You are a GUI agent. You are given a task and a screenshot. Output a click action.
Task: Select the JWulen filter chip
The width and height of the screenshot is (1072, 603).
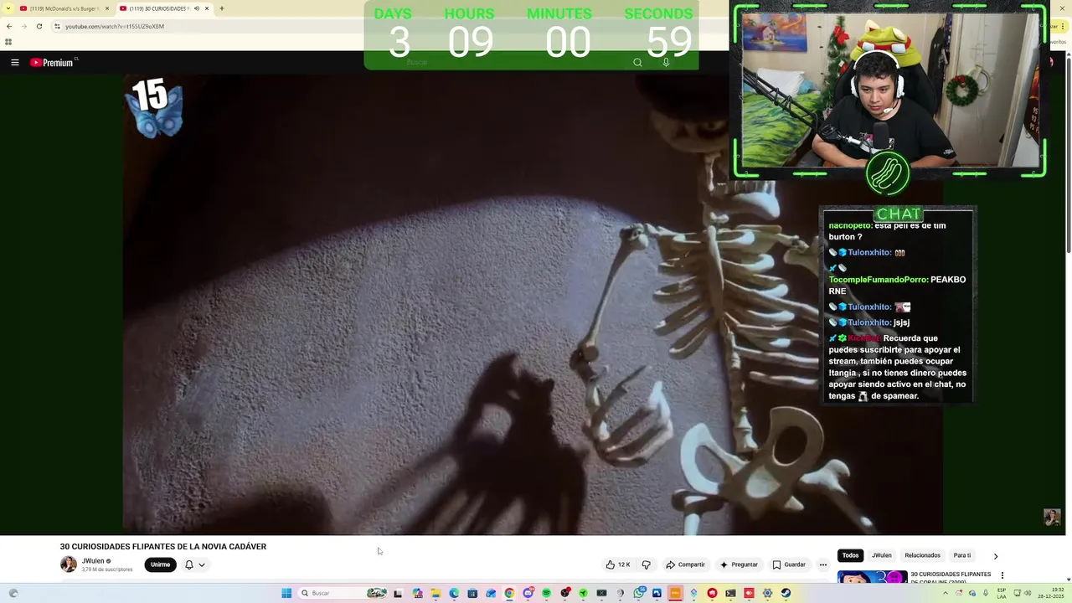[881, 555]
